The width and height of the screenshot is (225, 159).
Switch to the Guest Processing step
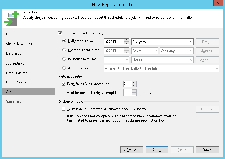[x=19, y=82]
